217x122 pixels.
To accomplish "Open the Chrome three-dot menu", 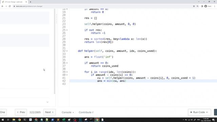I will [x=215, y=6].
